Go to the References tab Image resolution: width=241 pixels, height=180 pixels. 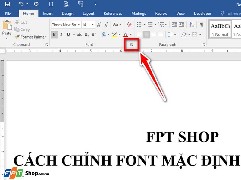point(113,14)
